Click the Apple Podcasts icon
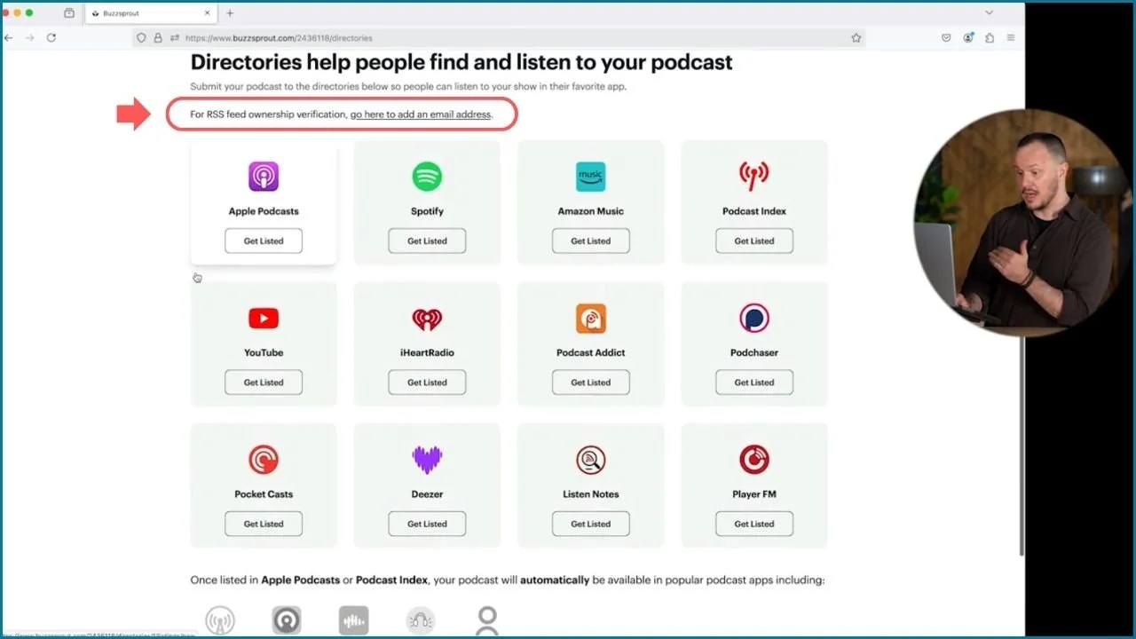The image size is (1136, 639). [x=264, y=177]
